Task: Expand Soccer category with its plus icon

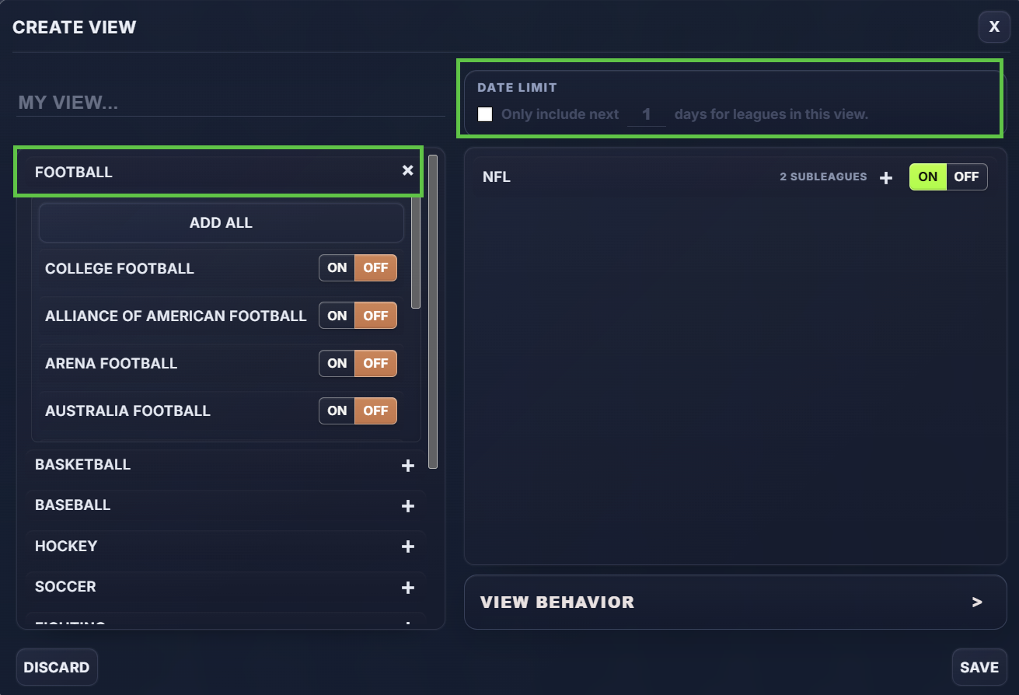Action: [x=407, y=588]
